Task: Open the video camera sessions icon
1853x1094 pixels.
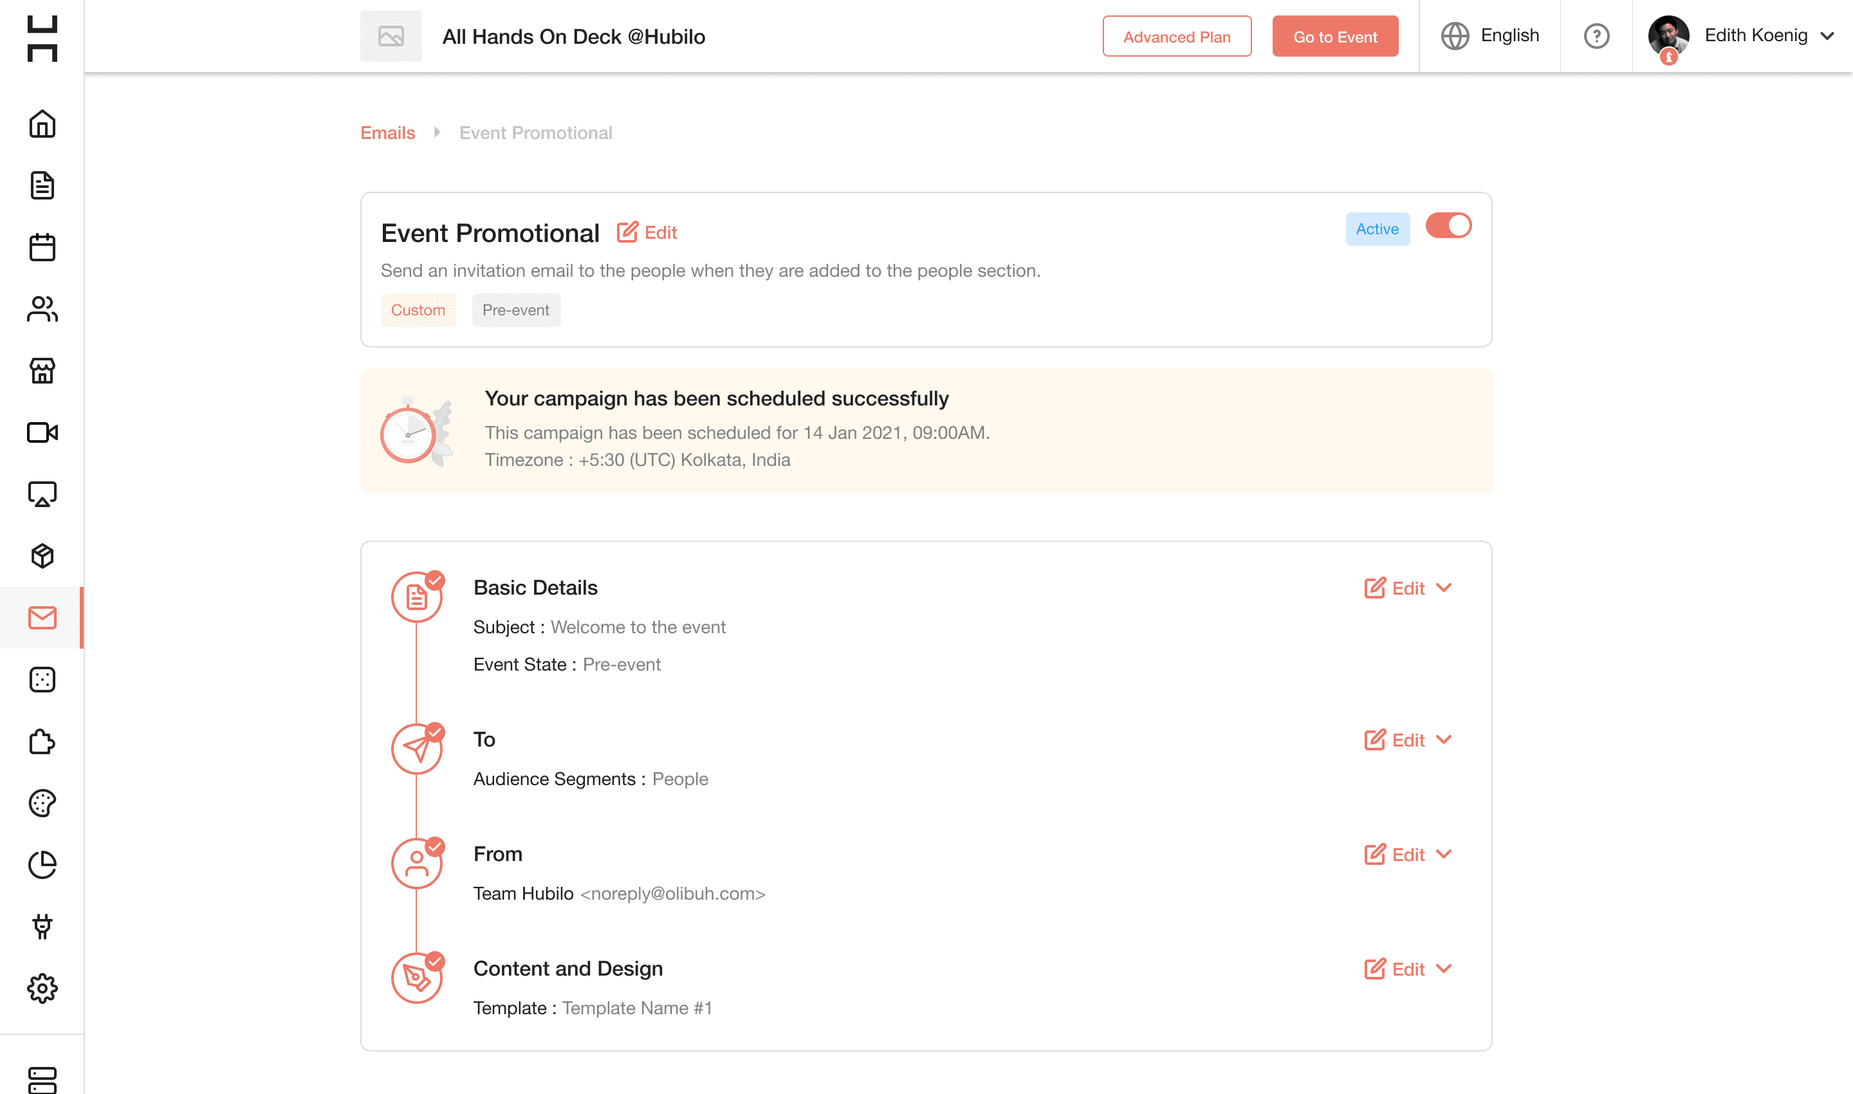Action: [x=42, y=432]
